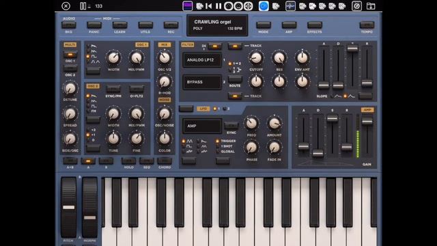
Task: Toggle filter 1 TRACK switch at top
Action: click(235, 46)
